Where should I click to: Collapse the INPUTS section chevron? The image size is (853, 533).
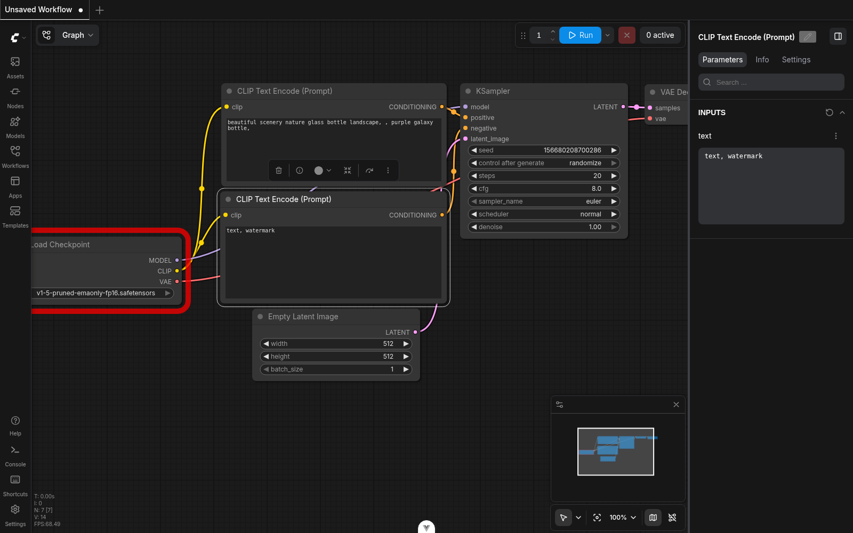842,112
